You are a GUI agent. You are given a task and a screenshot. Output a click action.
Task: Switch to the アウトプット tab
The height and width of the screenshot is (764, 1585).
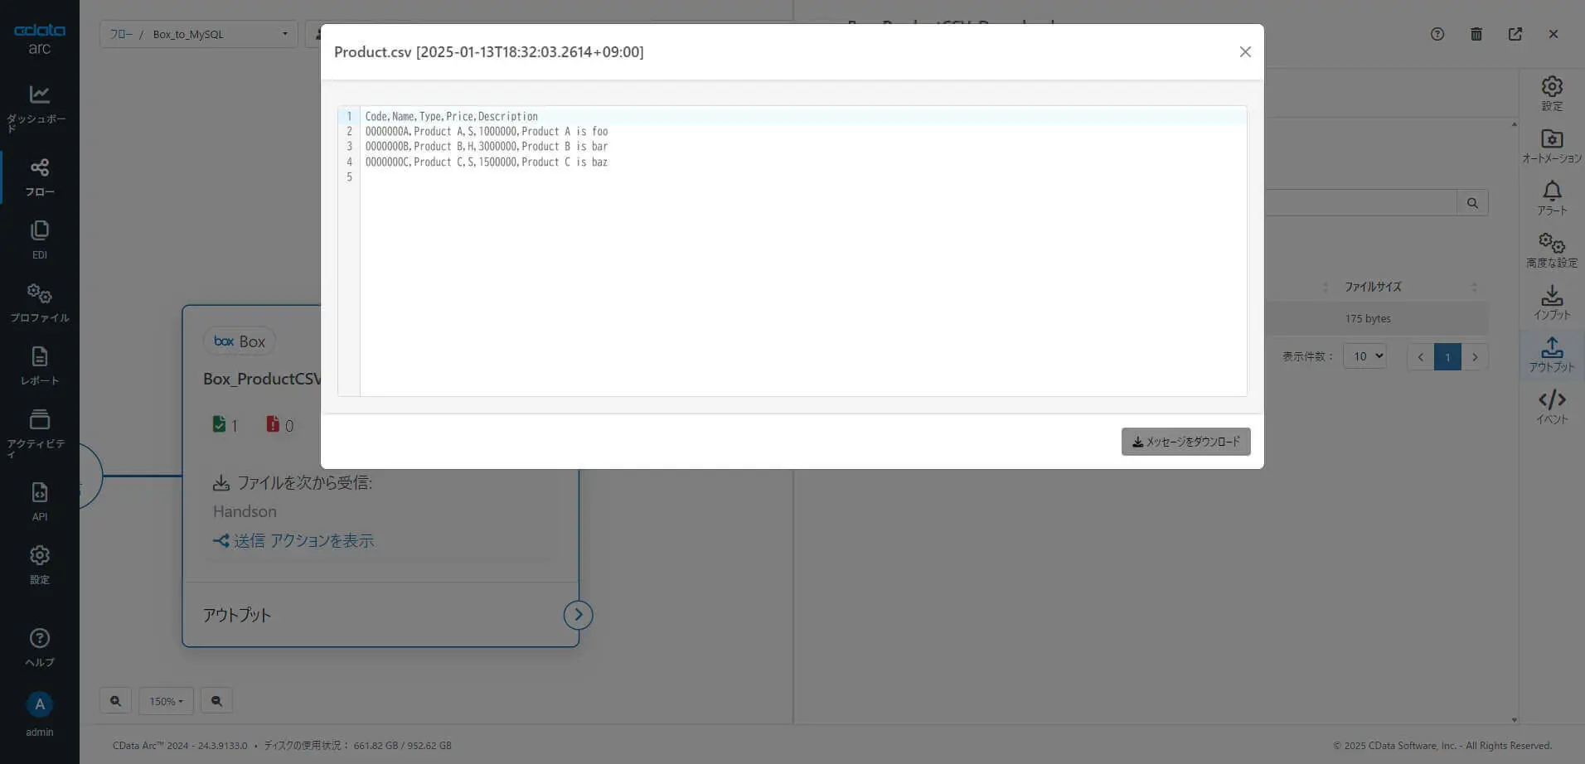tap(1552, 355)
